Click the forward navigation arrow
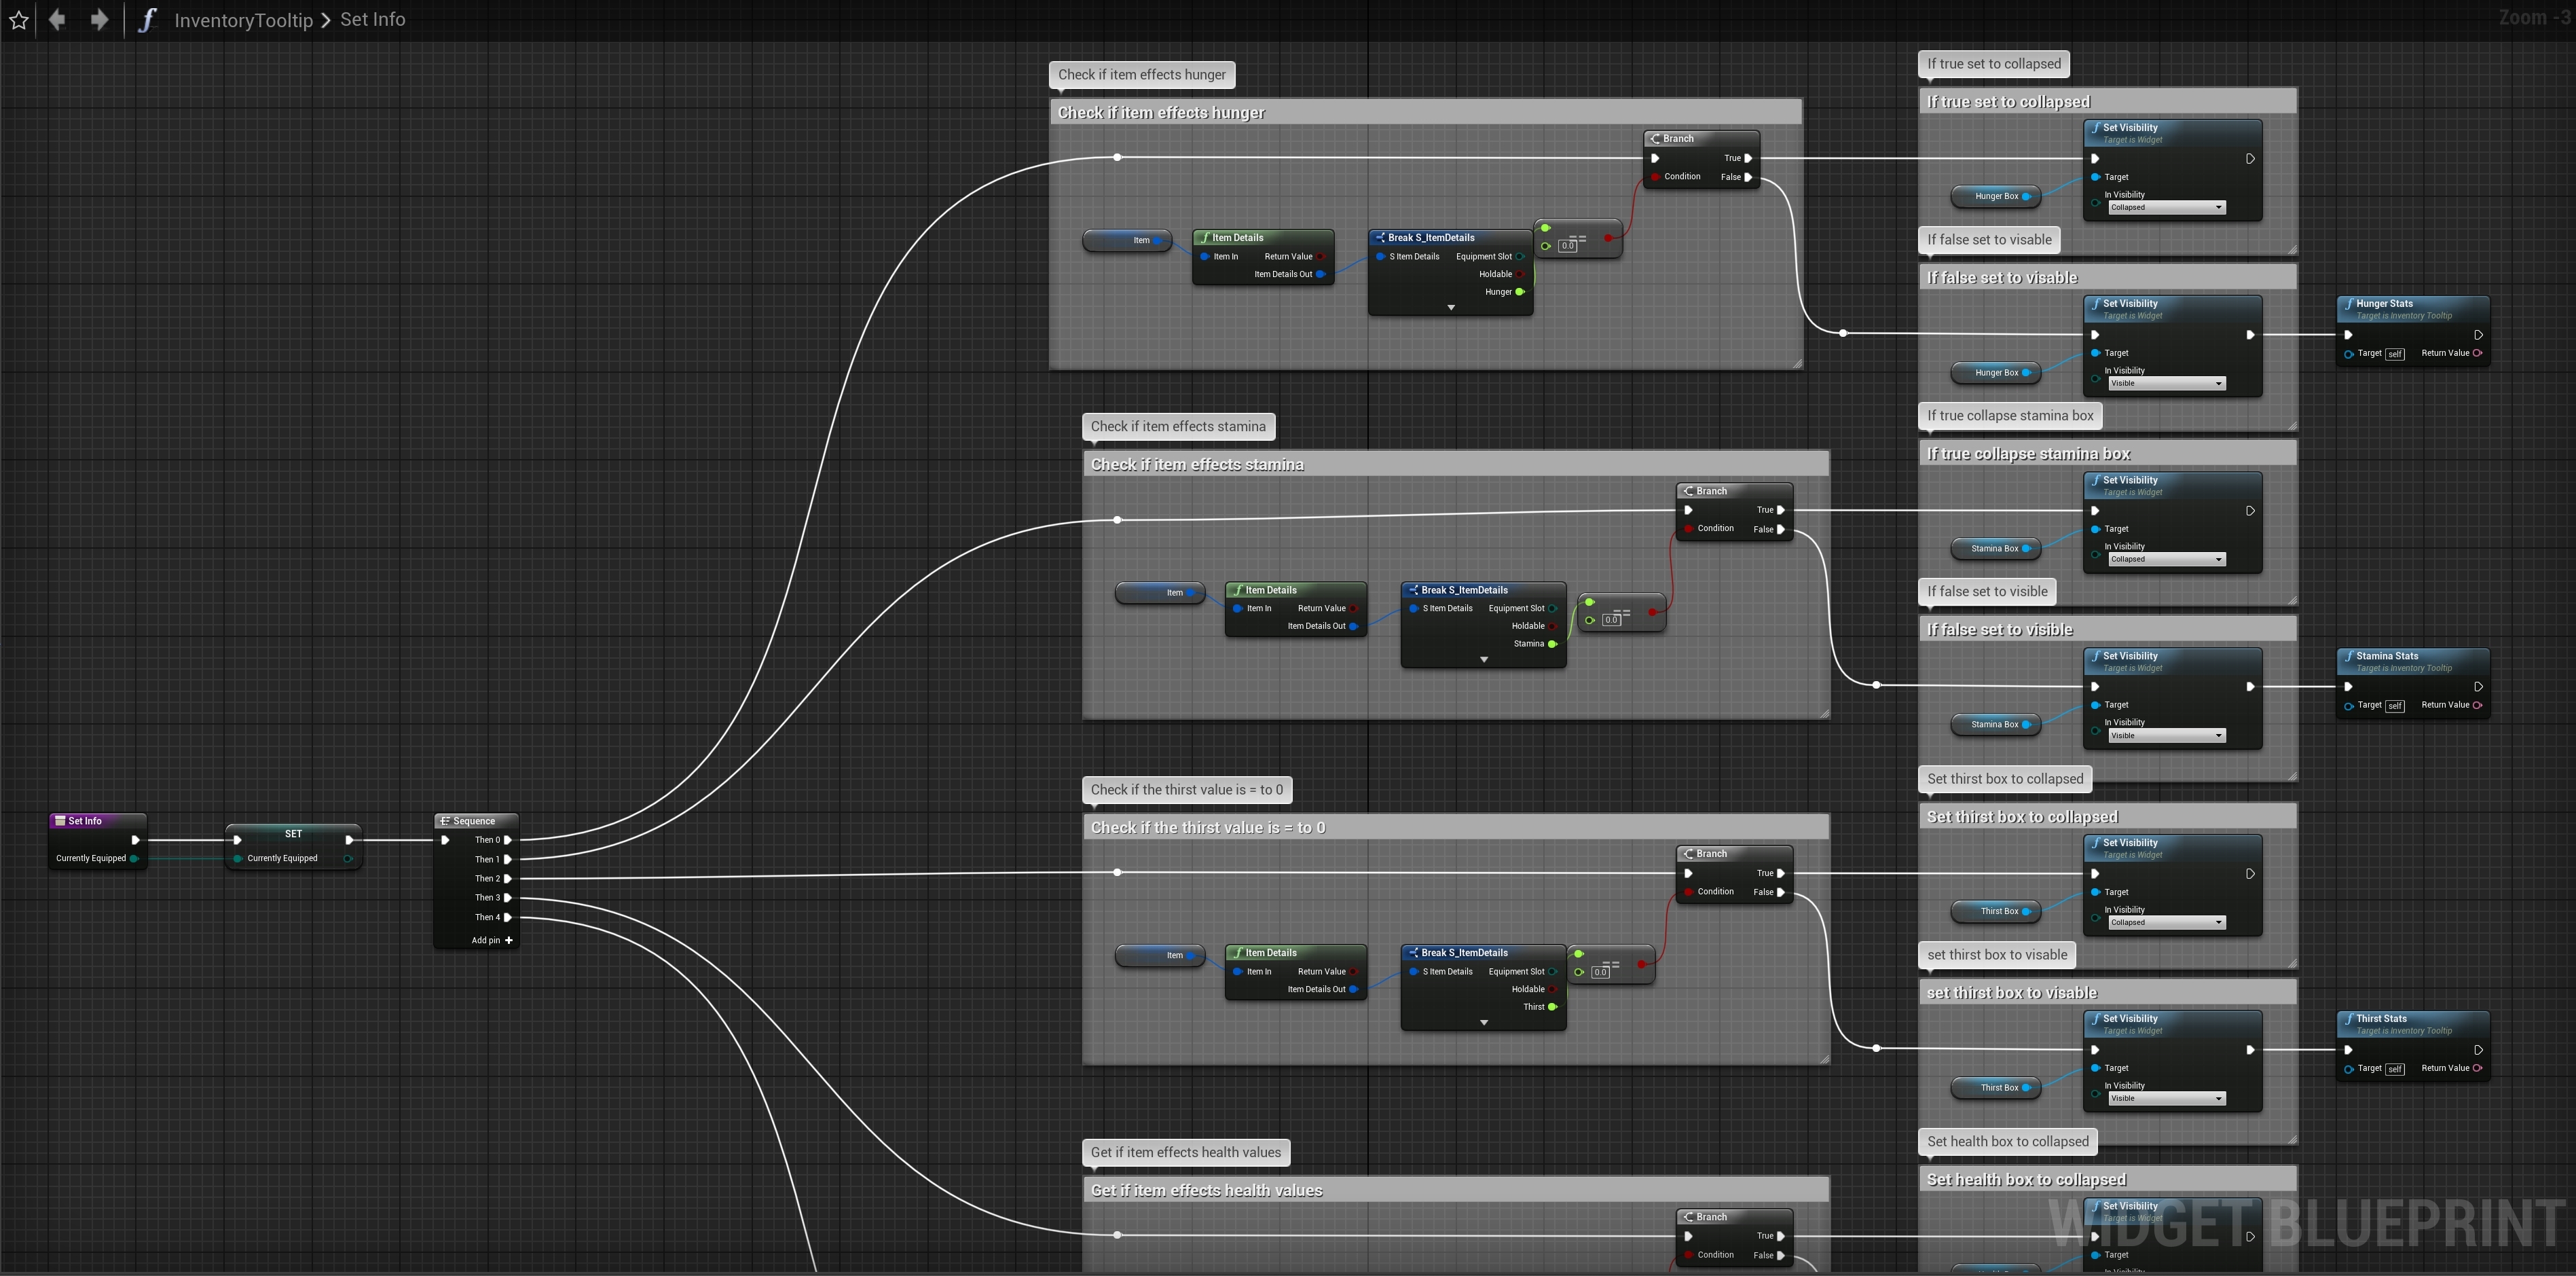This screenshot has width=2576, height=1276. coord(99,20)
